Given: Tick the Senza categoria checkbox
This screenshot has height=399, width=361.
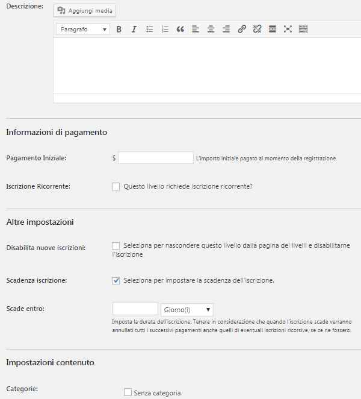Looking at the screenshot, I should (x=128, y=392).
